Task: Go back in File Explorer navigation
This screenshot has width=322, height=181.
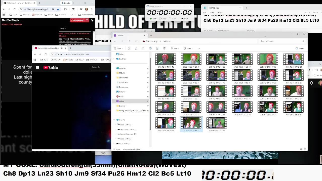Action: [115, 41]
